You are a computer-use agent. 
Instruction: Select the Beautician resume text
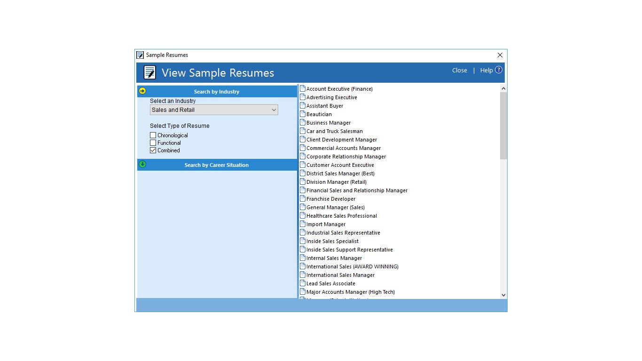(319, 114)
